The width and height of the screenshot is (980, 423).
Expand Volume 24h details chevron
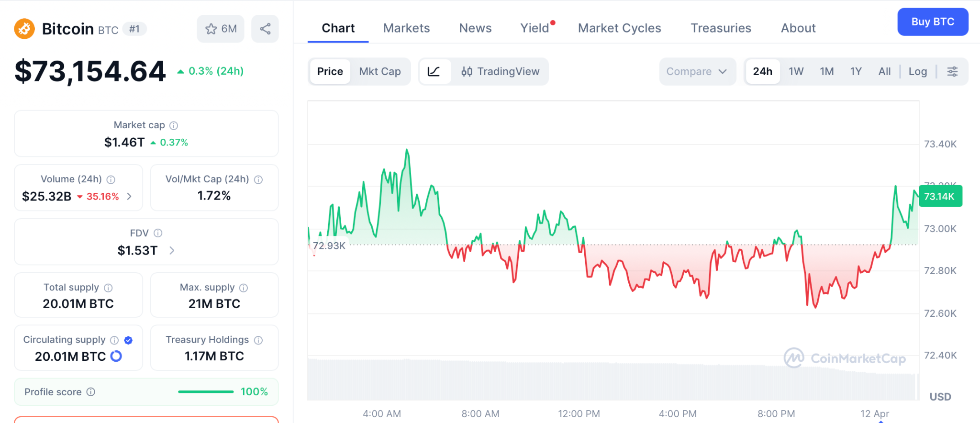click(x=129, y=196)
